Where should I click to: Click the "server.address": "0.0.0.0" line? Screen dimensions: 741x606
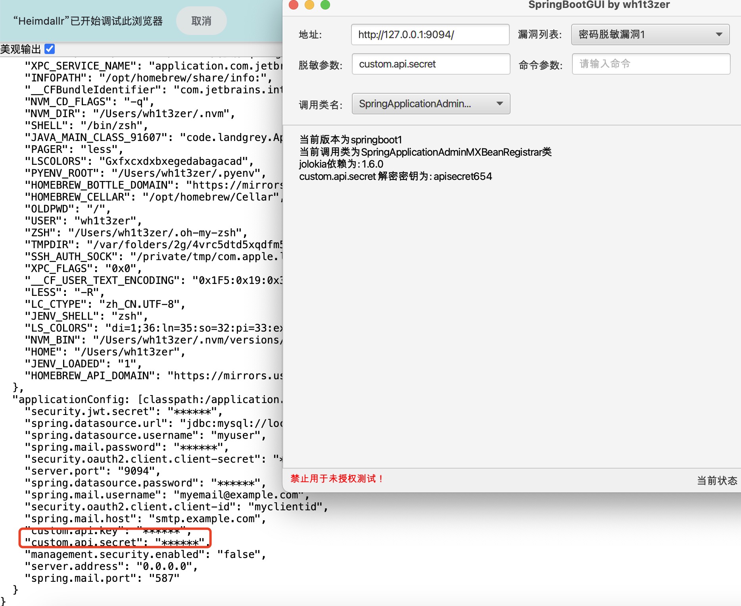coord(111,566)
